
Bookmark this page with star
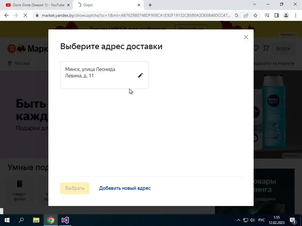click(x=255, y=15)
